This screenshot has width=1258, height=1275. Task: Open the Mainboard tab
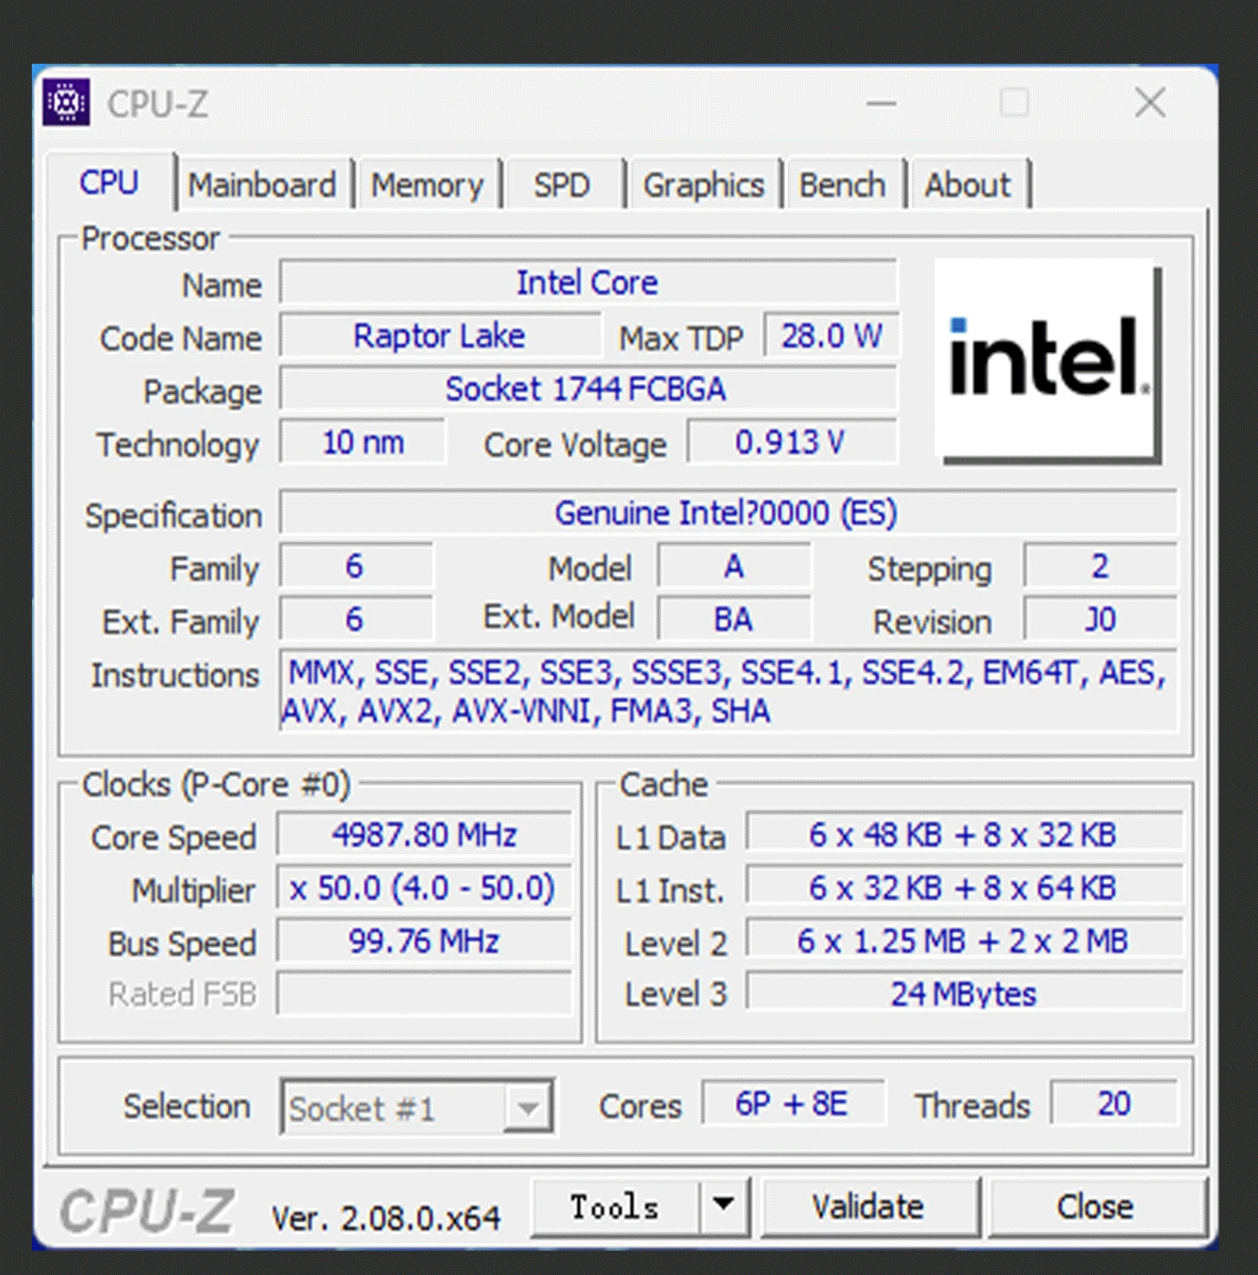(x=262, y=184)
